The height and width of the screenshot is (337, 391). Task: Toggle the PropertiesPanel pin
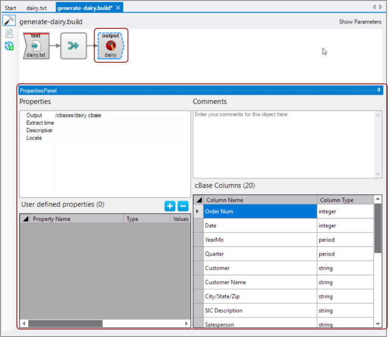tap(378, 90)
